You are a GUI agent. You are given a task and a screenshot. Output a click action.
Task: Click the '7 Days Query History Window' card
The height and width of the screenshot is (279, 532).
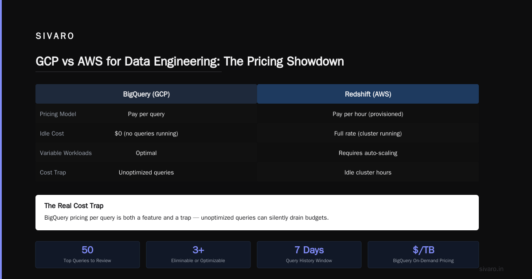[309, 255]
